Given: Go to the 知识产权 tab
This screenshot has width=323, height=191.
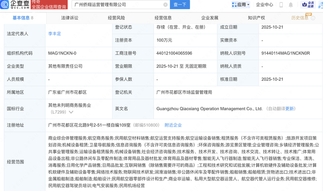Looking at the screenshot, I should pos(257,18).
